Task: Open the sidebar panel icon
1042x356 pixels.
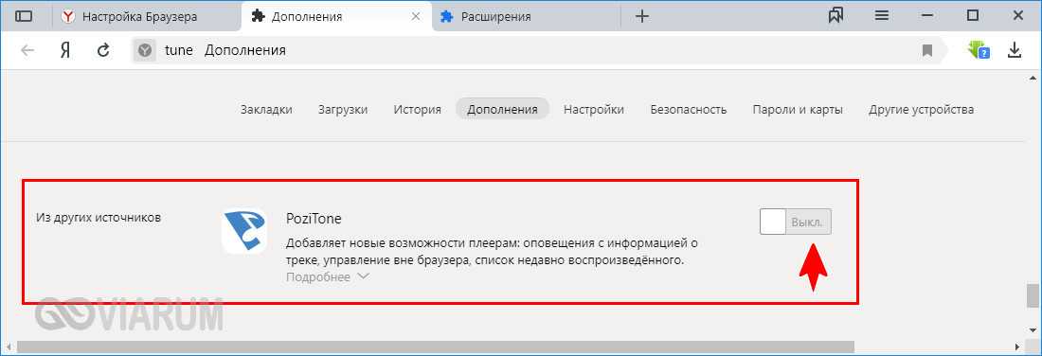Action: (24, 17)
